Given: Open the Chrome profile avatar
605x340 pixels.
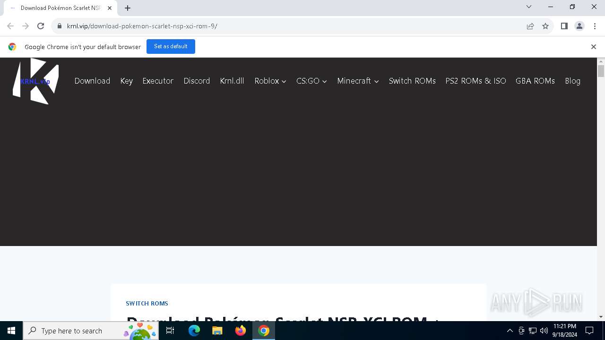Looking at the screenshot, I should [x=579, y=26].
